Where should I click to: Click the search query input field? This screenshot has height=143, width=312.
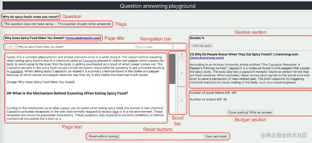click(x=76, y=47)
